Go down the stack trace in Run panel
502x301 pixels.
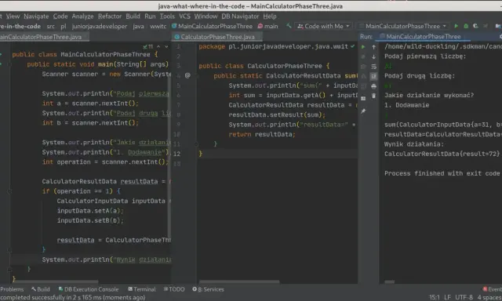373,56
